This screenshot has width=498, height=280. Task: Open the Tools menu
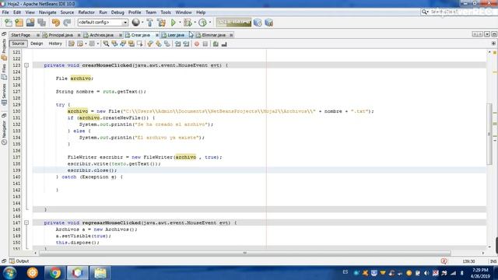166,12
